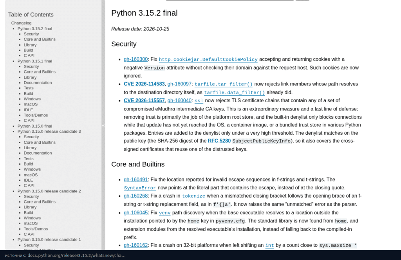Go to Python 3.15.0 final in sidebar
The height and width of the screenshot is (260, 401).
tap(35, 126)
